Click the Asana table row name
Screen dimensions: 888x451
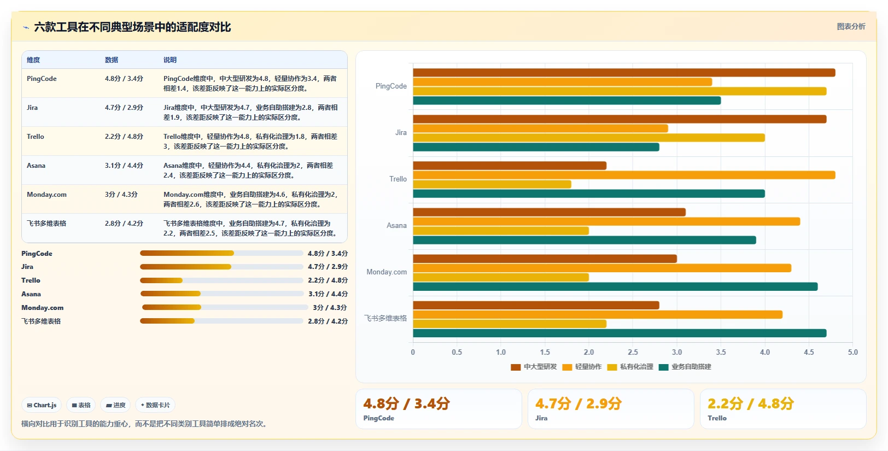coord(36,166)
